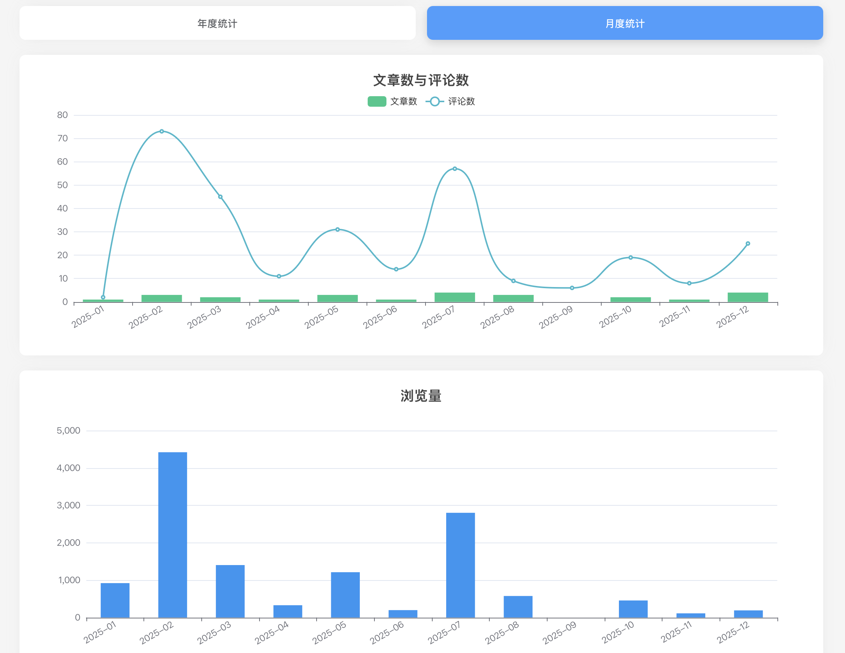Select the 月度统计 tab
The image size is (845, 653).
click(625, 23)
